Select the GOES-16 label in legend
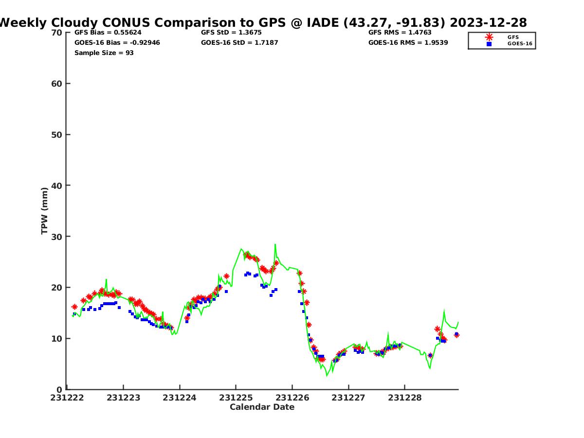584x438 pixels. tap(520, 44)
